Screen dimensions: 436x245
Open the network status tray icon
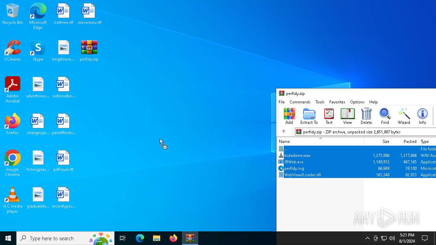tap(384, 238)
